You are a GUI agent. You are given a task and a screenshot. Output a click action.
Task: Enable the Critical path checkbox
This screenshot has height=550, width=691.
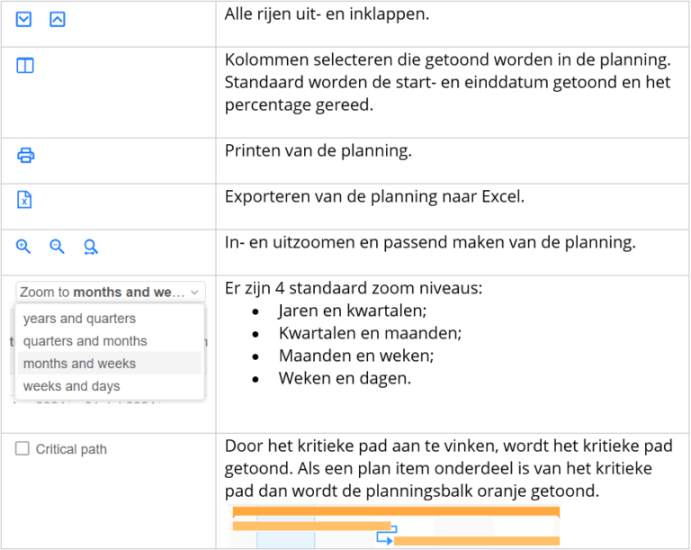[22, 448]
